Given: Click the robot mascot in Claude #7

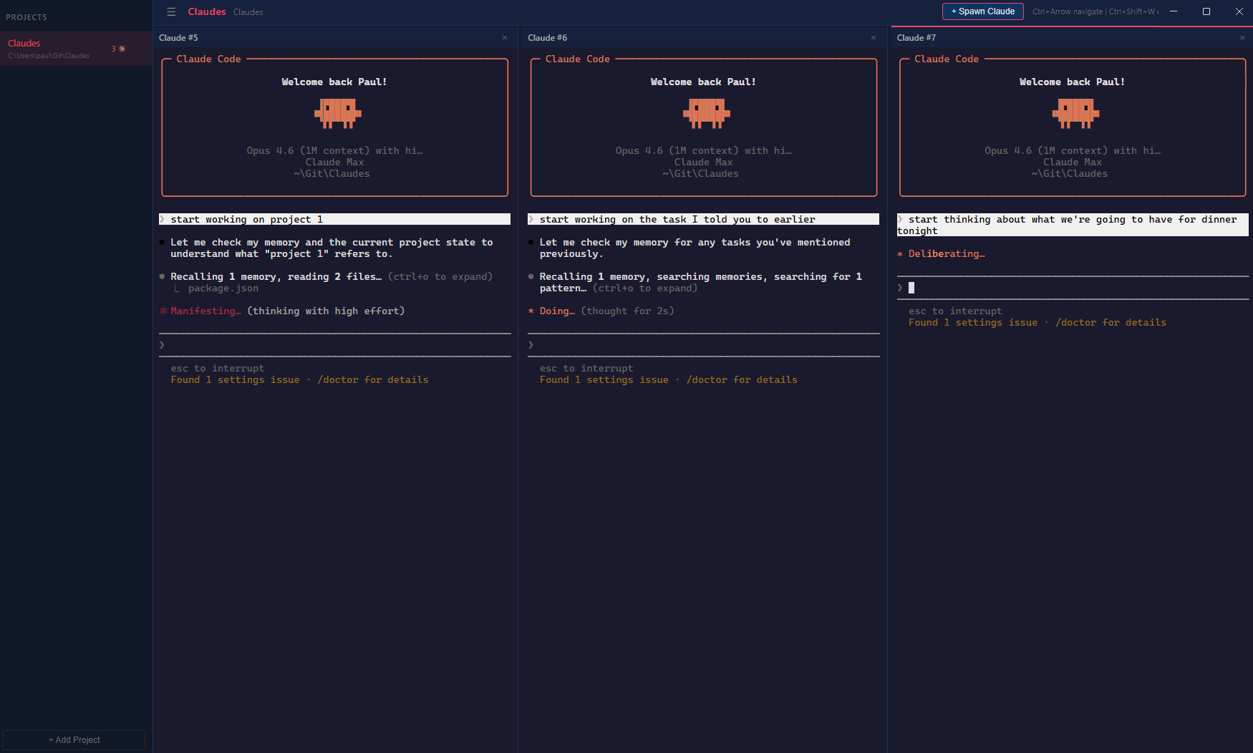Looking at the screenshot, I should (x=1075, y=113).
